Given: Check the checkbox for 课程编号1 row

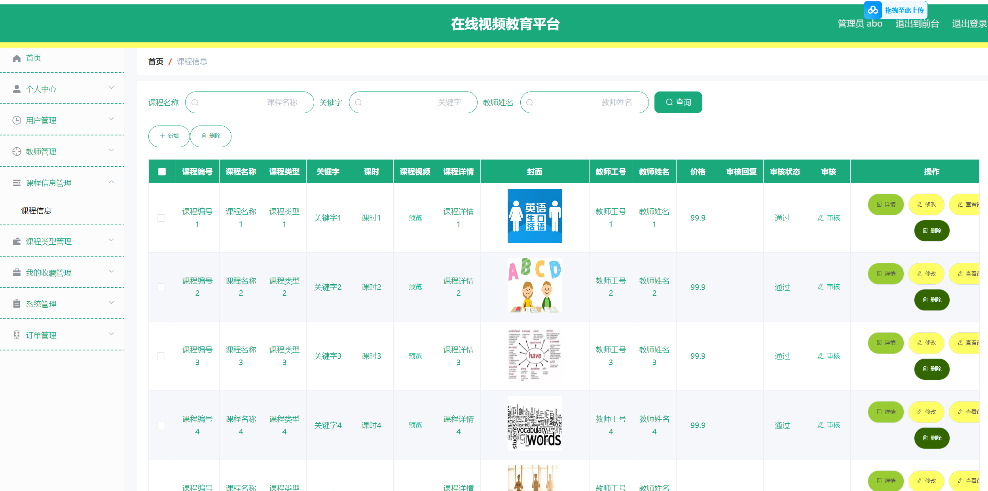Looking at the screenshot, I should point(161,218).
